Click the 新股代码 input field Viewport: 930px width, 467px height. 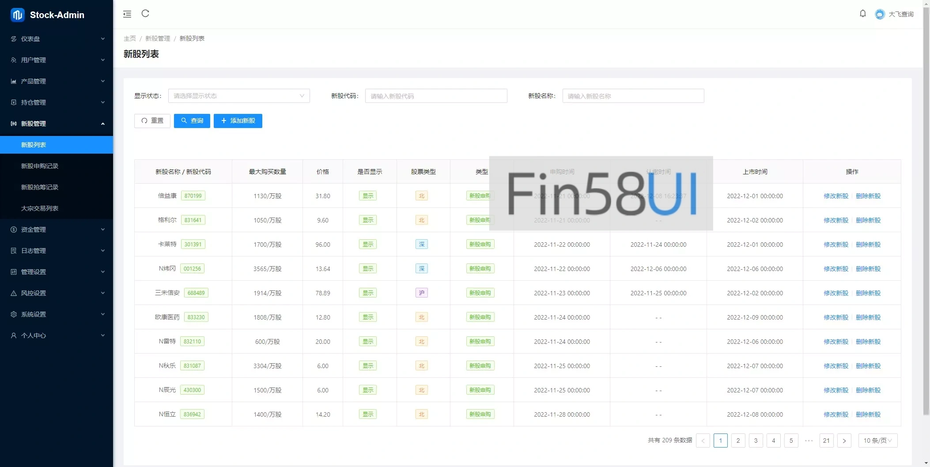[436, 96]
